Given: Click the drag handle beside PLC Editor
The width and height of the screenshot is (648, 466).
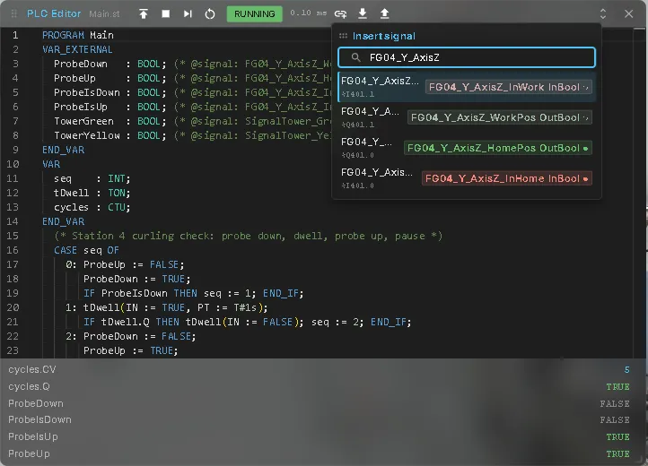Looking at the screenshot, I should [x=14, y=13].
